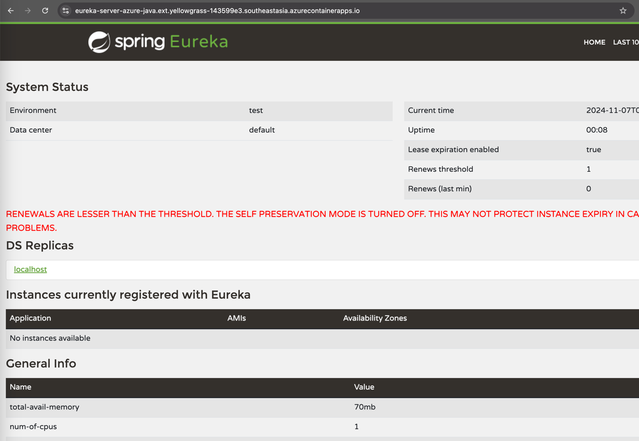Image resolution: width=639 pixels, height=441 pixels.
Task: Select the Instances currently registered heading
Action: point(128,295)
